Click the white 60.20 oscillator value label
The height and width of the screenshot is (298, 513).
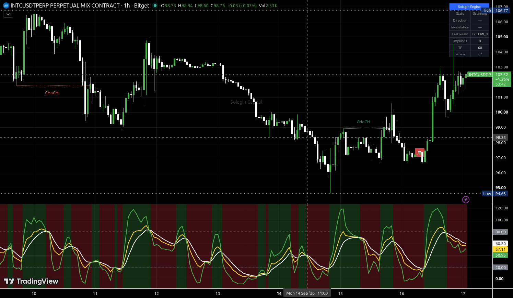(x=501, y=244)
